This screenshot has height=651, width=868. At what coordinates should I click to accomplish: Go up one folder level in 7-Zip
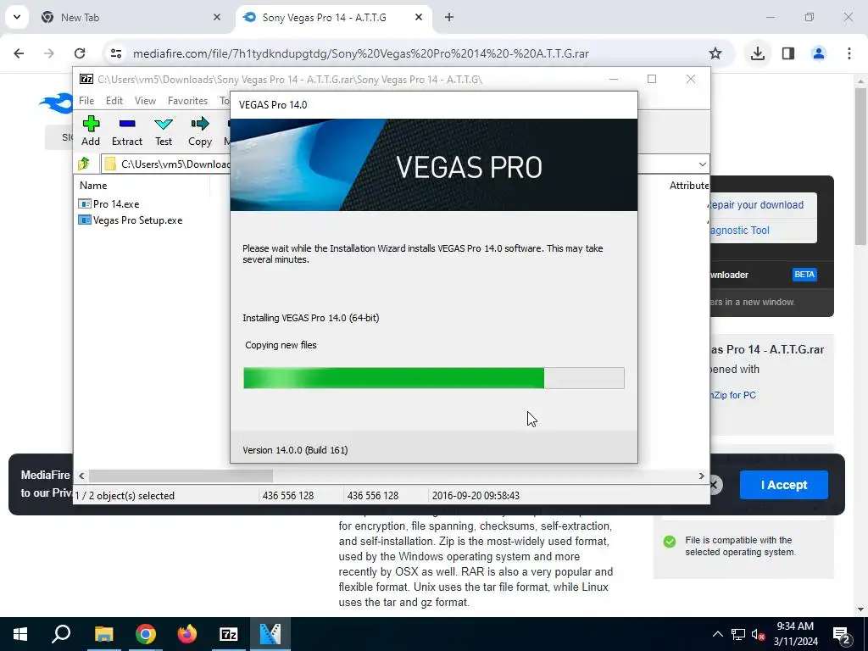click(x=84, y=164)
